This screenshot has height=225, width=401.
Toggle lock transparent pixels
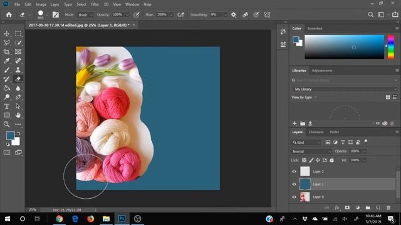(304, 160)
